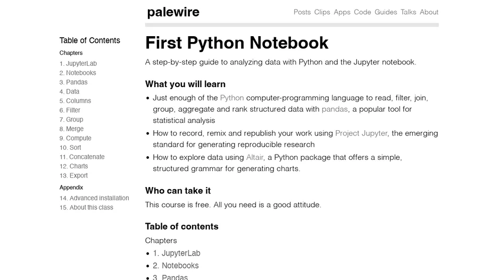
Task: Click the First Python Notebook heading
Action: pyautogui.click(x=237, y=43)
